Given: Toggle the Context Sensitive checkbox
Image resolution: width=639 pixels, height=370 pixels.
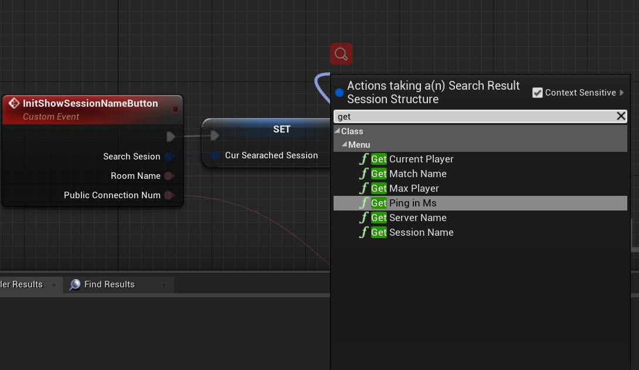Looking at the screenshot, I should tap(537, 93).
